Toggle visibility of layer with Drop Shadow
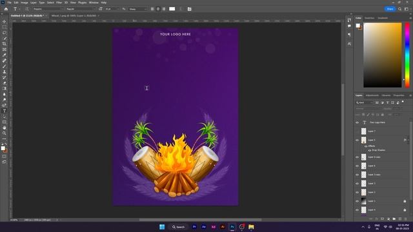 pos(357,140)
